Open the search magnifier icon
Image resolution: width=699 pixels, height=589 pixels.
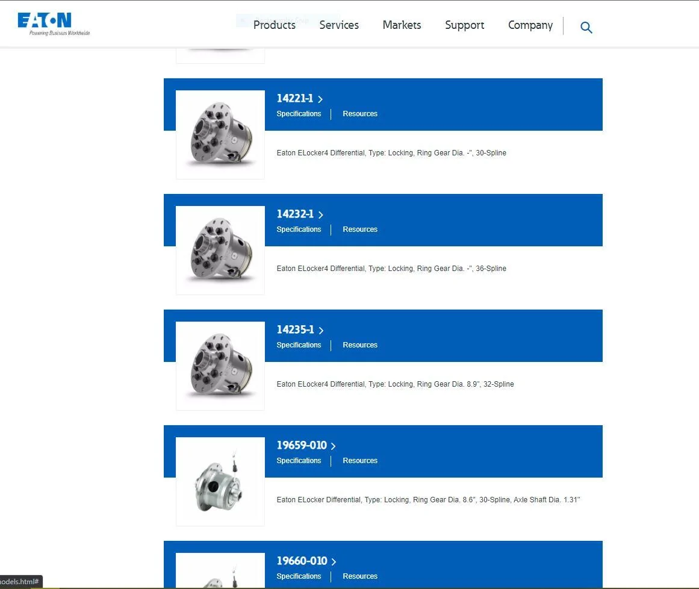[586, 28]
